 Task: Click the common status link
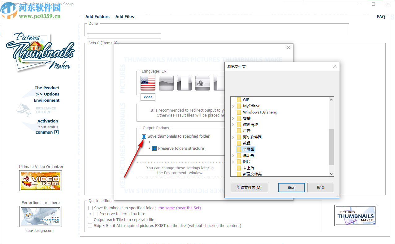[44, 132]
